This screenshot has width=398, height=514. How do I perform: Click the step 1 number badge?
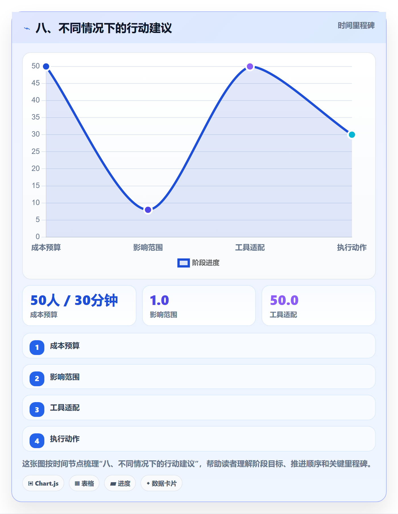(x=37, y=347)
